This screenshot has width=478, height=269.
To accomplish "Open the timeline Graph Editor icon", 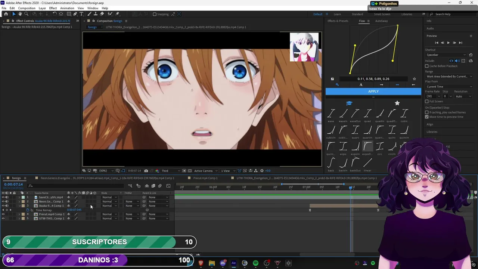I will (168, 186).
